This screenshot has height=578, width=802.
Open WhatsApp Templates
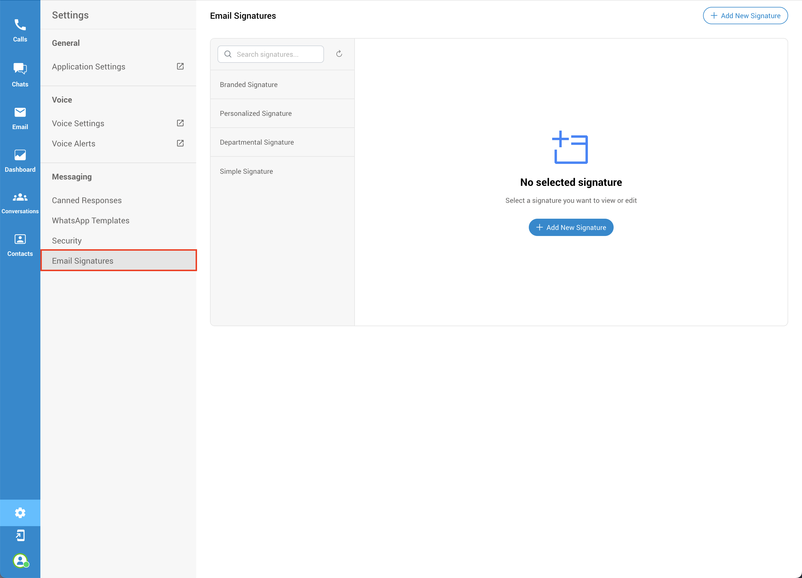[x=119, y=220]
